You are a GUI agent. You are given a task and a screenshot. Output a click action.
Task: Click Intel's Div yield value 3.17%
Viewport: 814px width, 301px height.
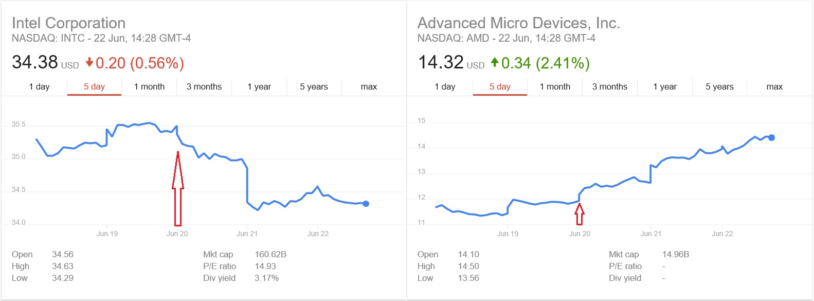267,278
